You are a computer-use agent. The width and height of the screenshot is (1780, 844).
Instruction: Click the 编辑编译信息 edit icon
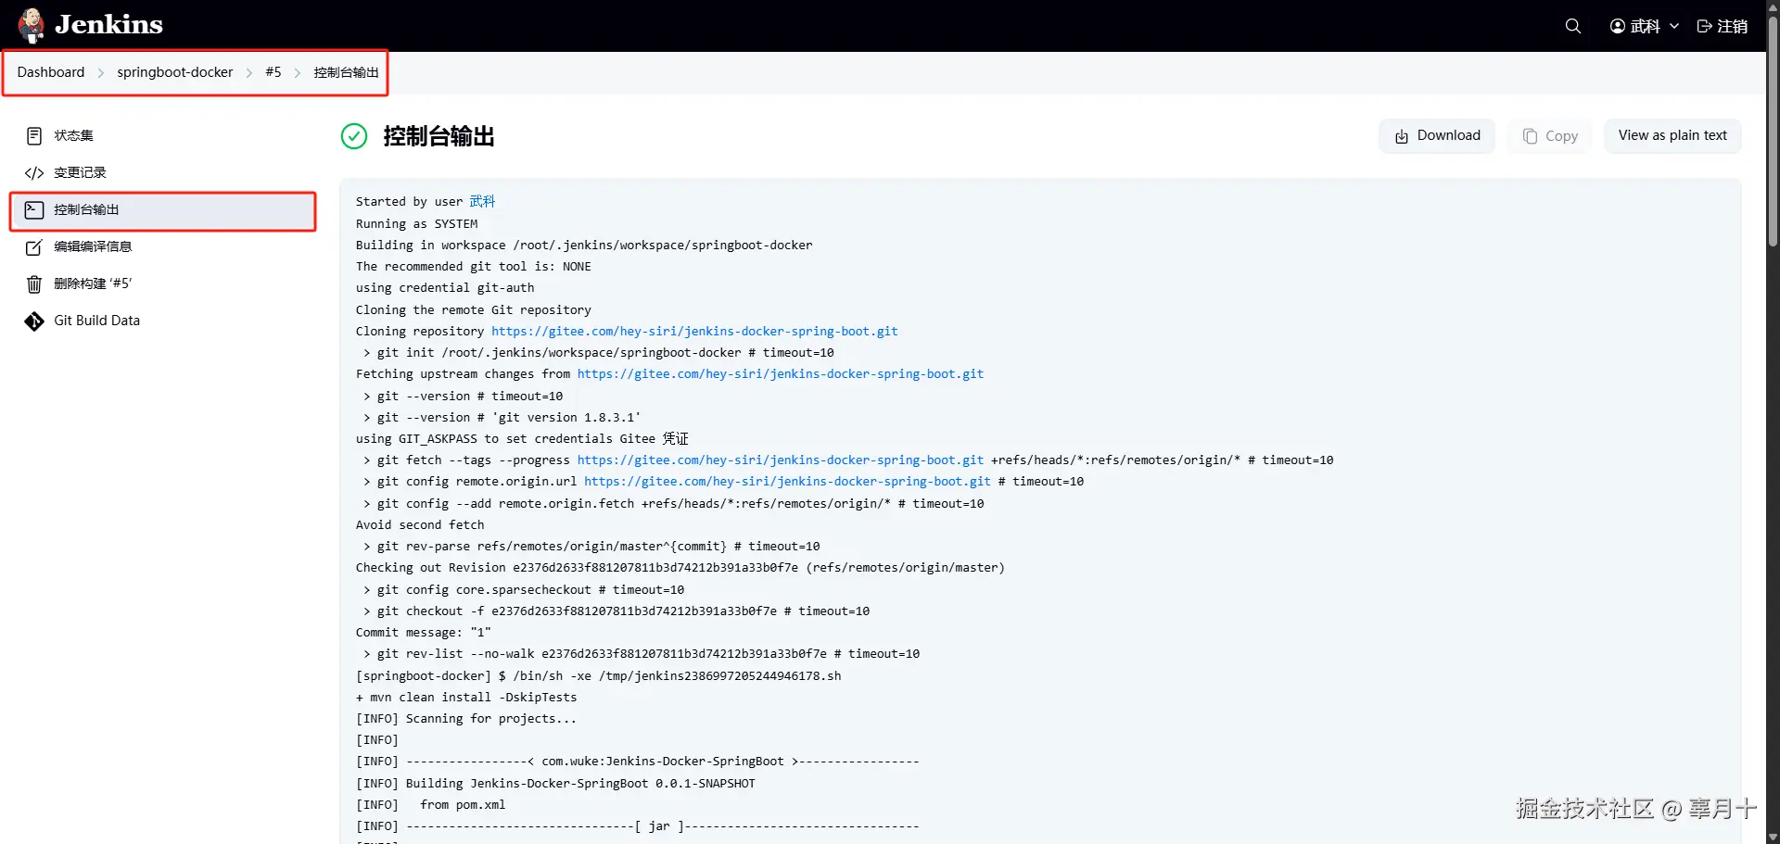(34, 247)
